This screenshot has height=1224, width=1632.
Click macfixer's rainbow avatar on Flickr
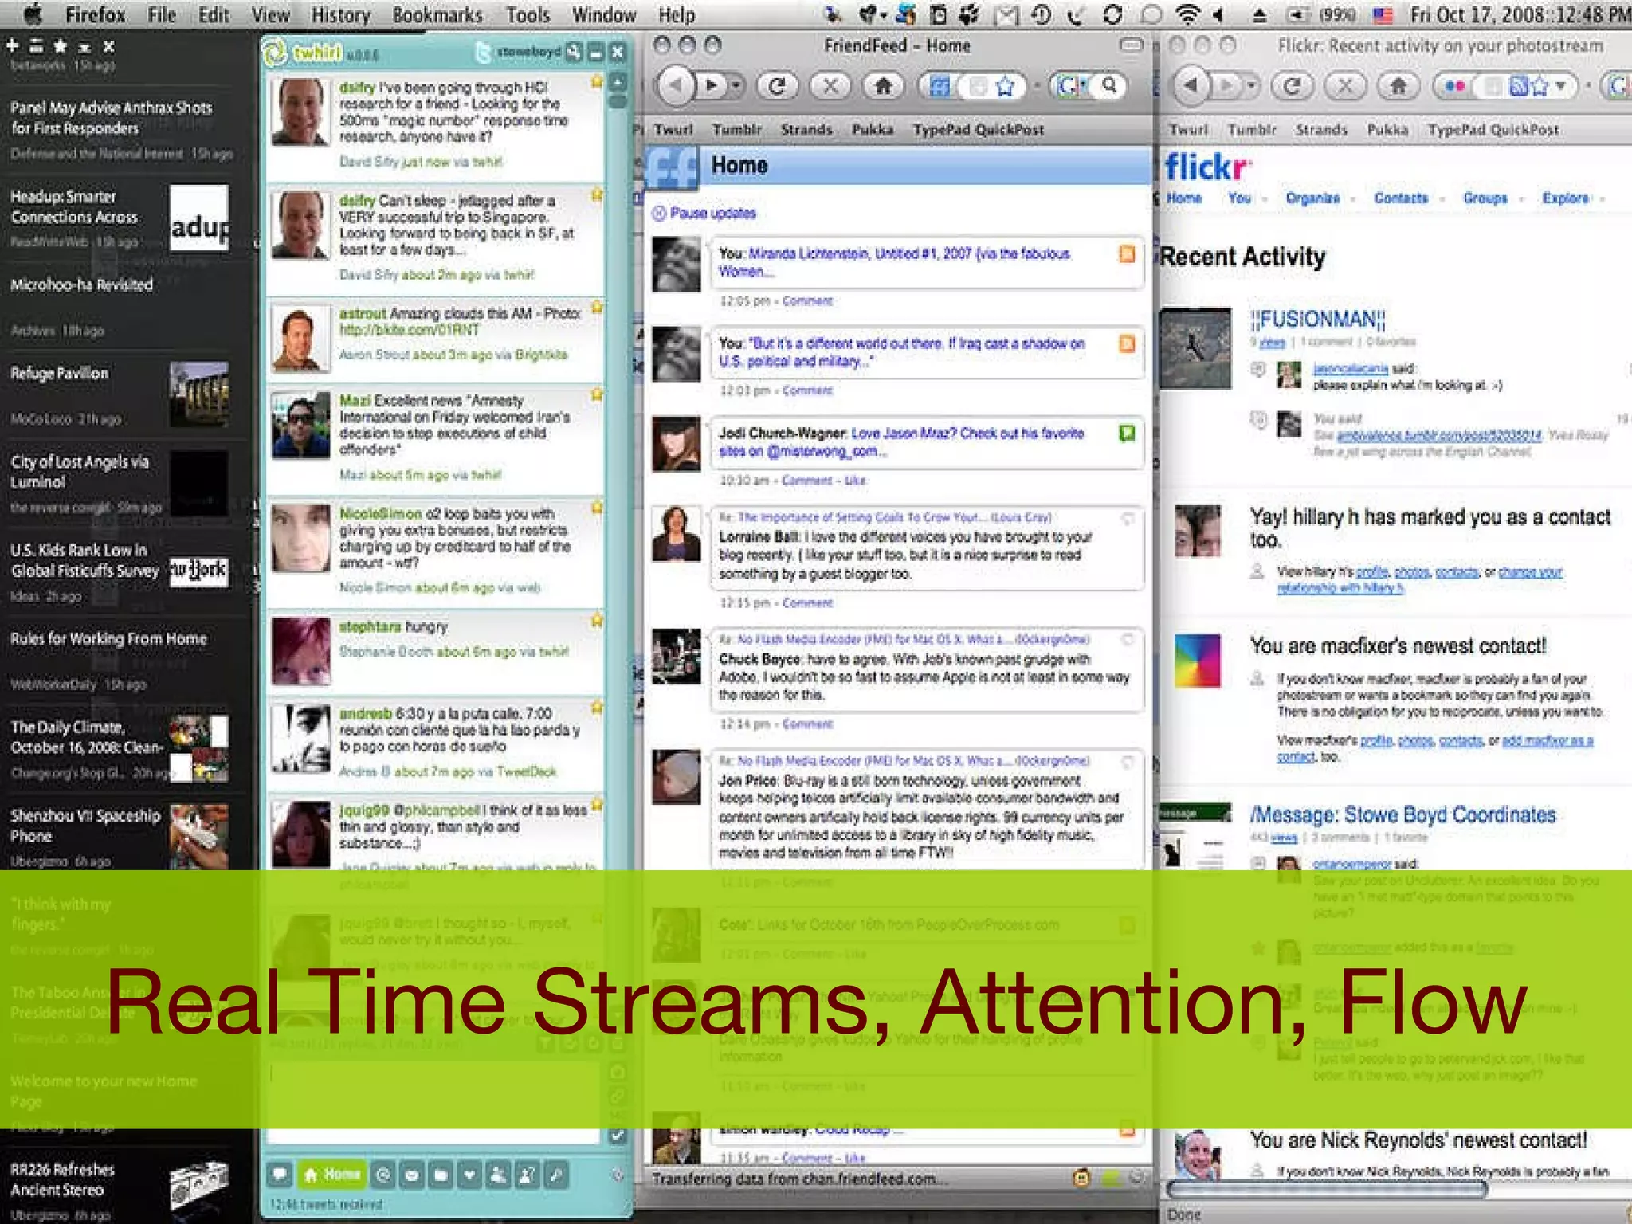point(1197,661)
